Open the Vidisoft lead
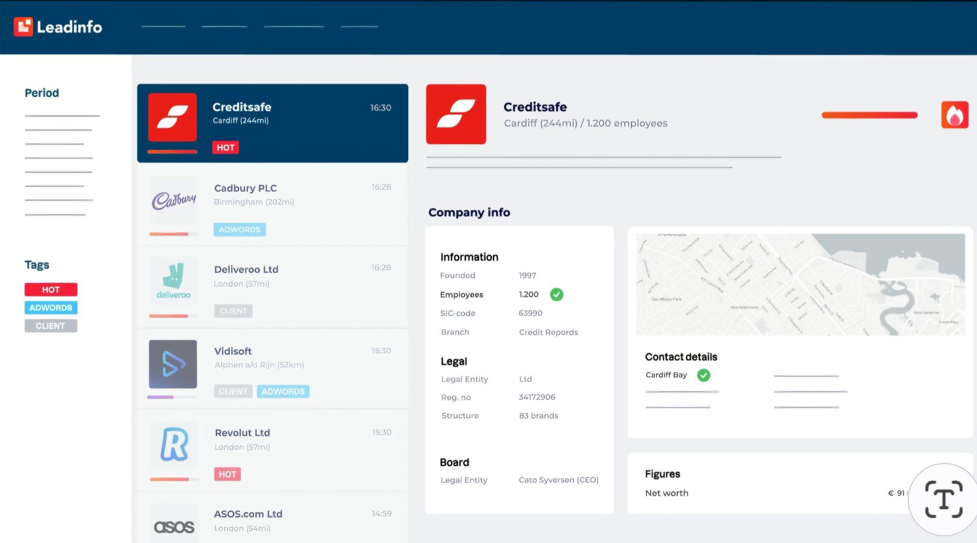The image size is (977, 543). pos(272,368)
